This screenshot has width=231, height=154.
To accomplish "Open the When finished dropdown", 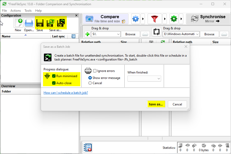I will point(144,78).
